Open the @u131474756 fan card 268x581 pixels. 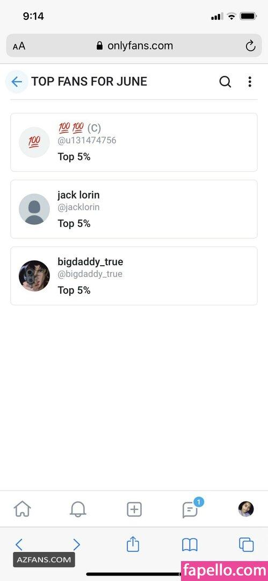tap(134, 142)
